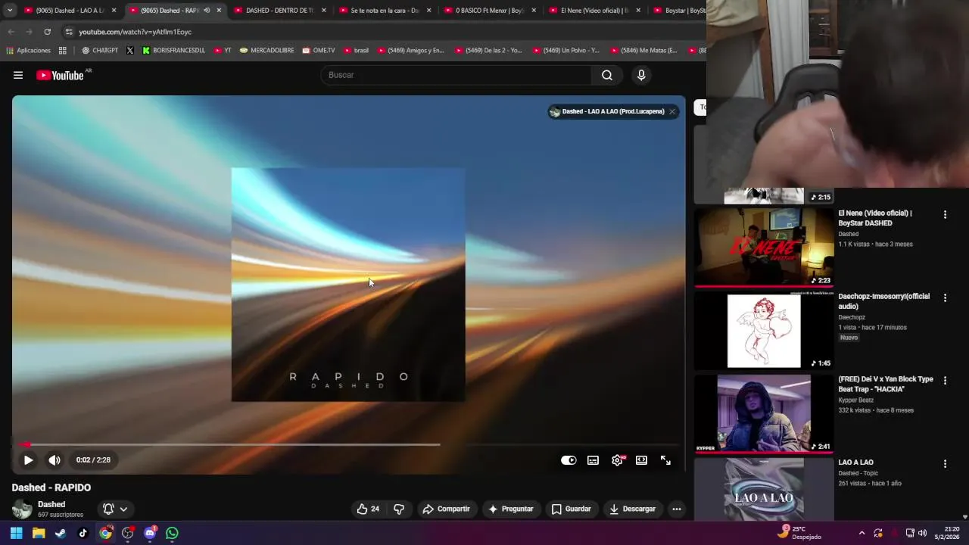The image size is (969, 545).
Task: Open File Explorer from taskbar
Action: tap(39, 533)
